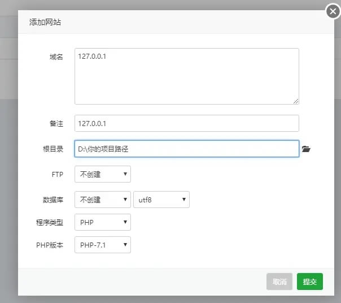
Task: Open the FTP 不创建 dropdown
Action: 103,174
